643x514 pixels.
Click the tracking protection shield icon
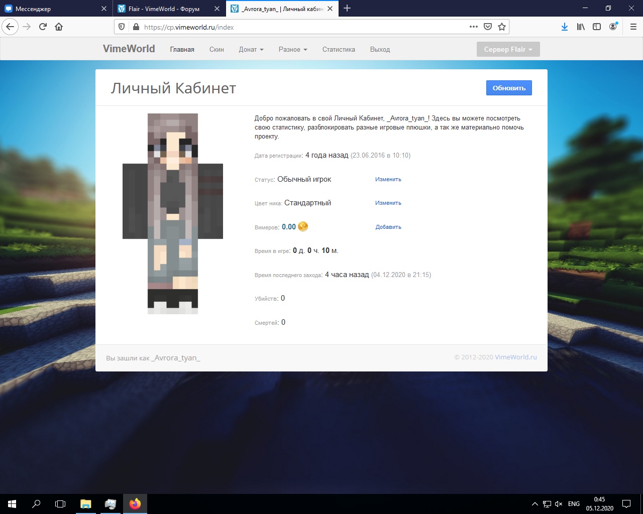tap(122, 27)
